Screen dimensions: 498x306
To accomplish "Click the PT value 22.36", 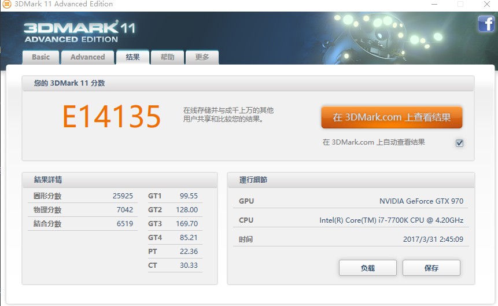I will [x=189, y=252].
